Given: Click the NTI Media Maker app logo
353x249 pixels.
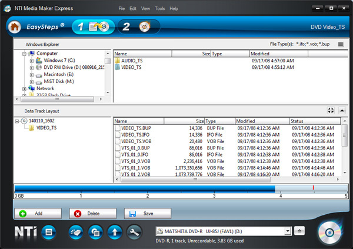Looking at the screenshot, I should pyautogui.click(x=7, y=9).
